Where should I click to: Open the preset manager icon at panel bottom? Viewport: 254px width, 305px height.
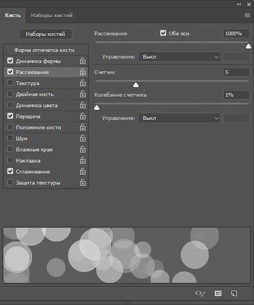pos(218,293)
